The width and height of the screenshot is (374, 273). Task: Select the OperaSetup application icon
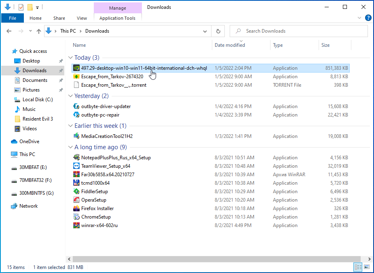[x=76, y=200]
